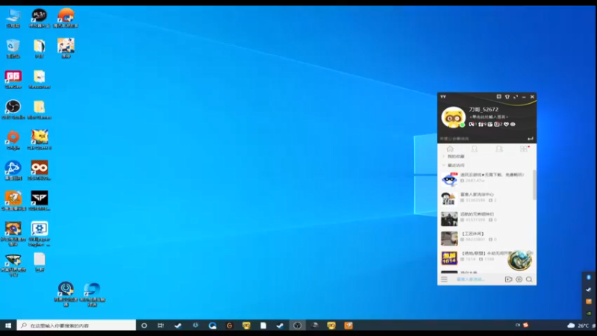Click the 26°C weather widget in tray
This screenshot has height=336, width=597.
tap(578, 326)
